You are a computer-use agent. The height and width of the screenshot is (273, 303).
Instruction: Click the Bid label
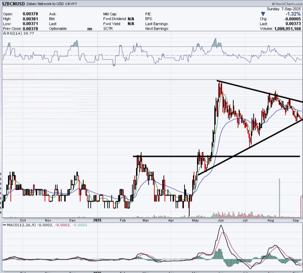coord(52,19)
